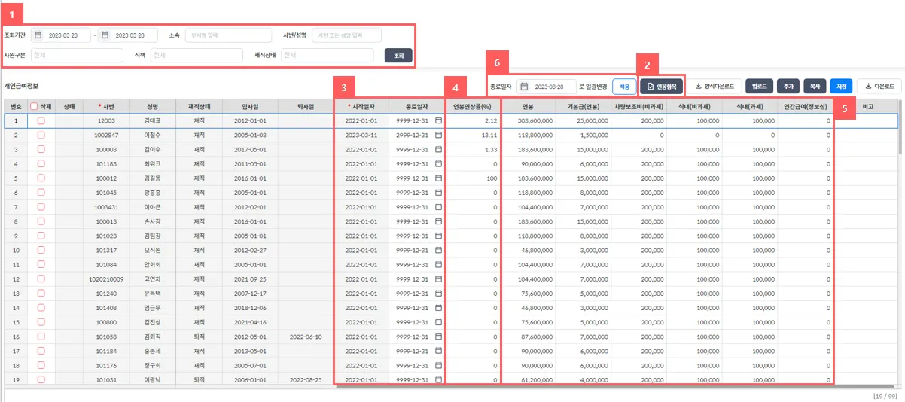Open 종료일자 calendar icon in row 1
905x402 pixels.
438,120
